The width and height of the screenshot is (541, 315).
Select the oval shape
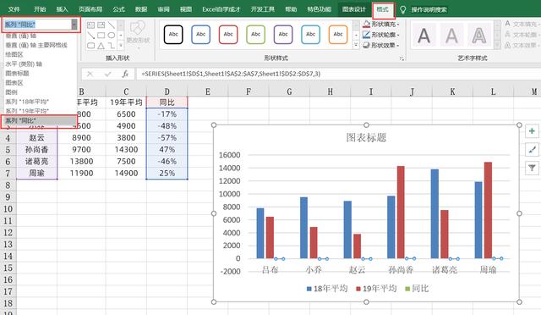point(111,36)
